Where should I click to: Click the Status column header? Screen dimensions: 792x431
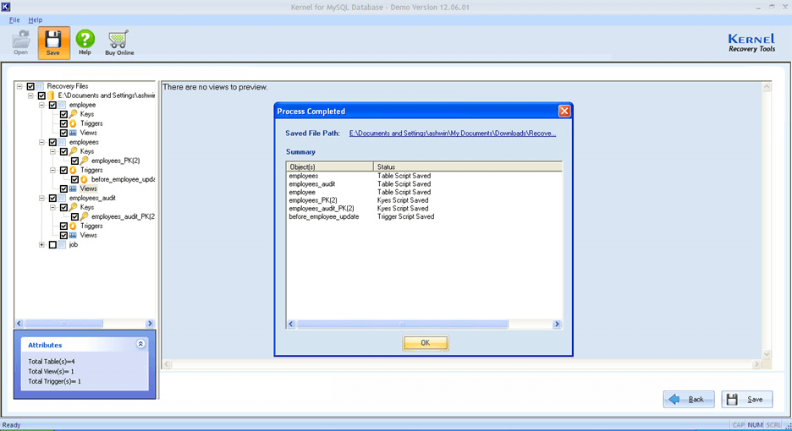(468, 166)
